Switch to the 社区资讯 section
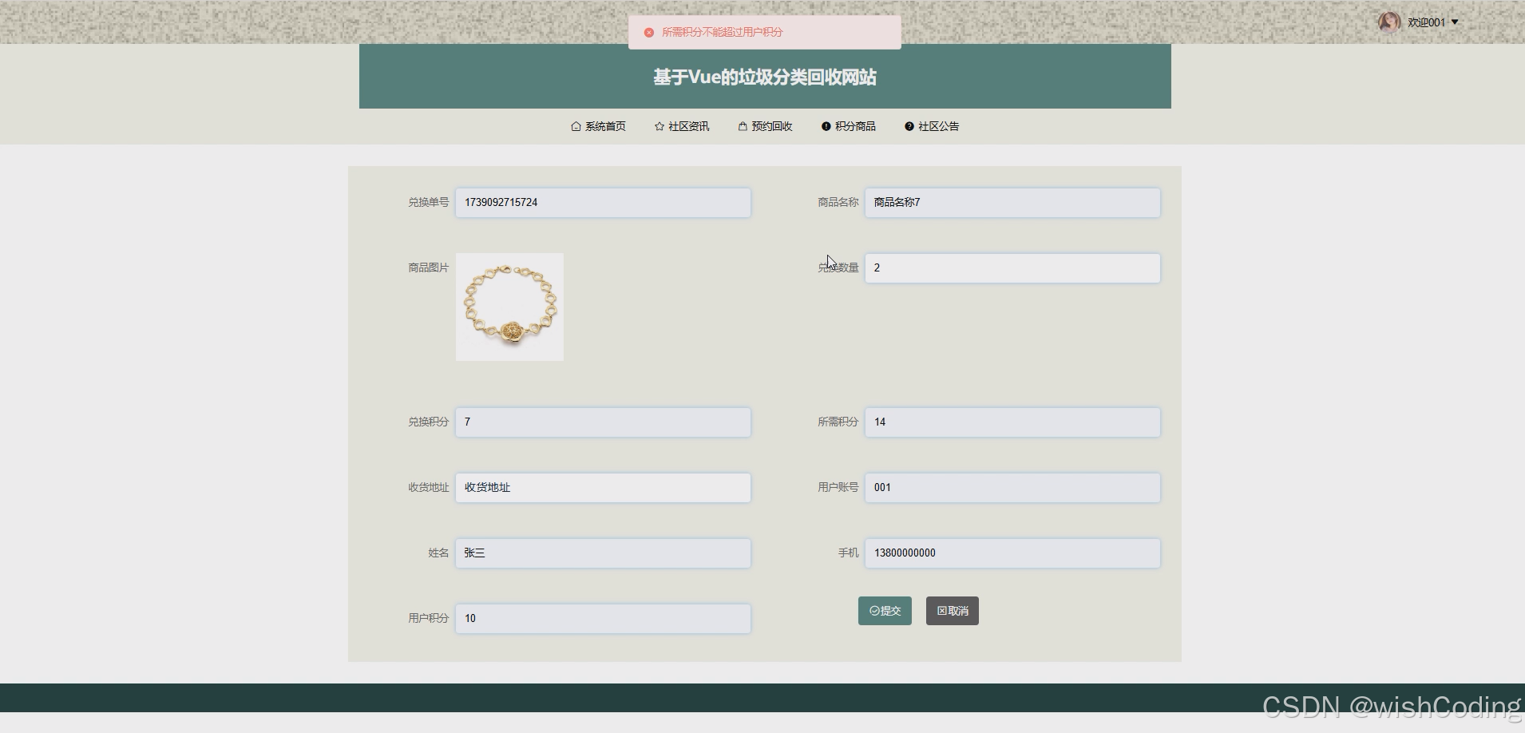Image resolution: width=1525 pixels, height=733 pixels. [688, 126]
